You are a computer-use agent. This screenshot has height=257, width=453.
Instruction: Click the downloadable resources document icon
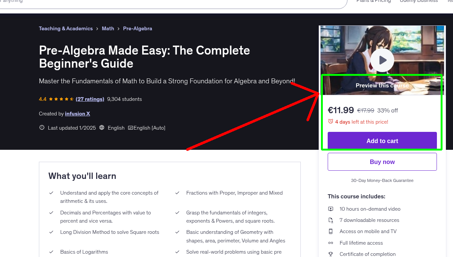331,220
